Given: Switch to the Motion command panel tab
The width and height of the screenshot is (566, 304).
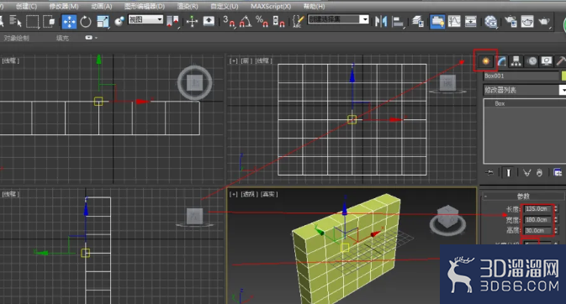Looking at the screenshot, I should click(x=532, y=61).
